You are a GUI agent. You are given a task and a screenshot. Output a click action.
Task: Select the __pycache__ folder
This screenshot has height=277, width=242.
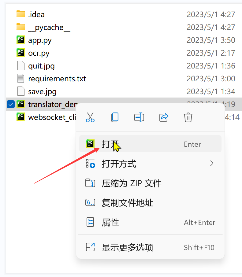124,27
